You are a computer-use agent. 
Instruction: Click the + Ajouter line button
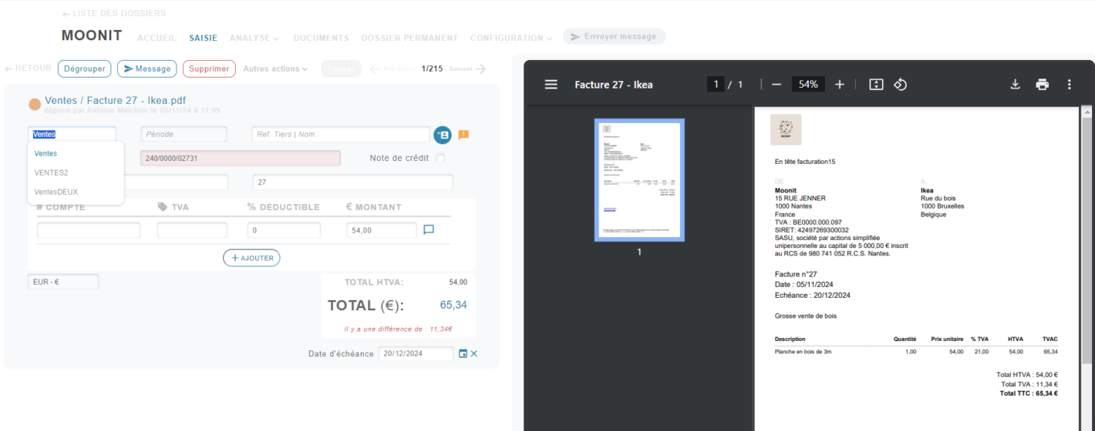(251, 258)
